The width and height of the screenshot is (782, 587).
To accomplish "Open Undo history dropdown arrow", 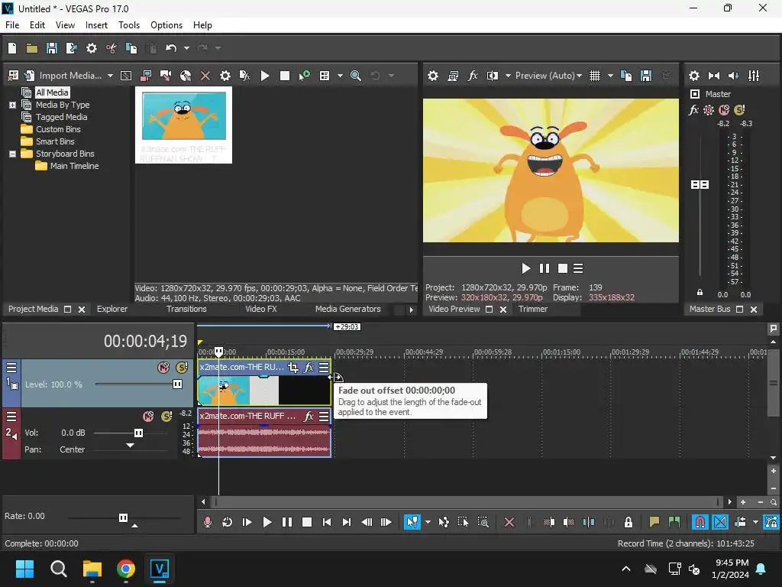I will point(186,48).
